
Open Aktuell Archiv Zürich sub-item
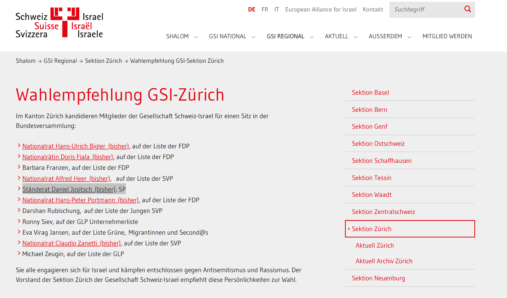(384, 261)
